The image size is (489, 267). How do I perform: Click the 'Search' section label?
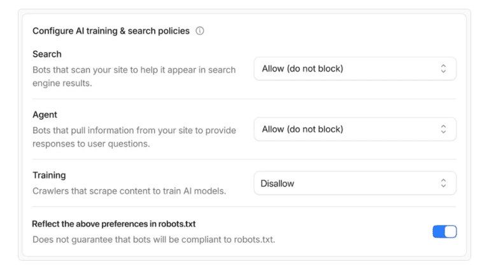[x=46, y=54]
